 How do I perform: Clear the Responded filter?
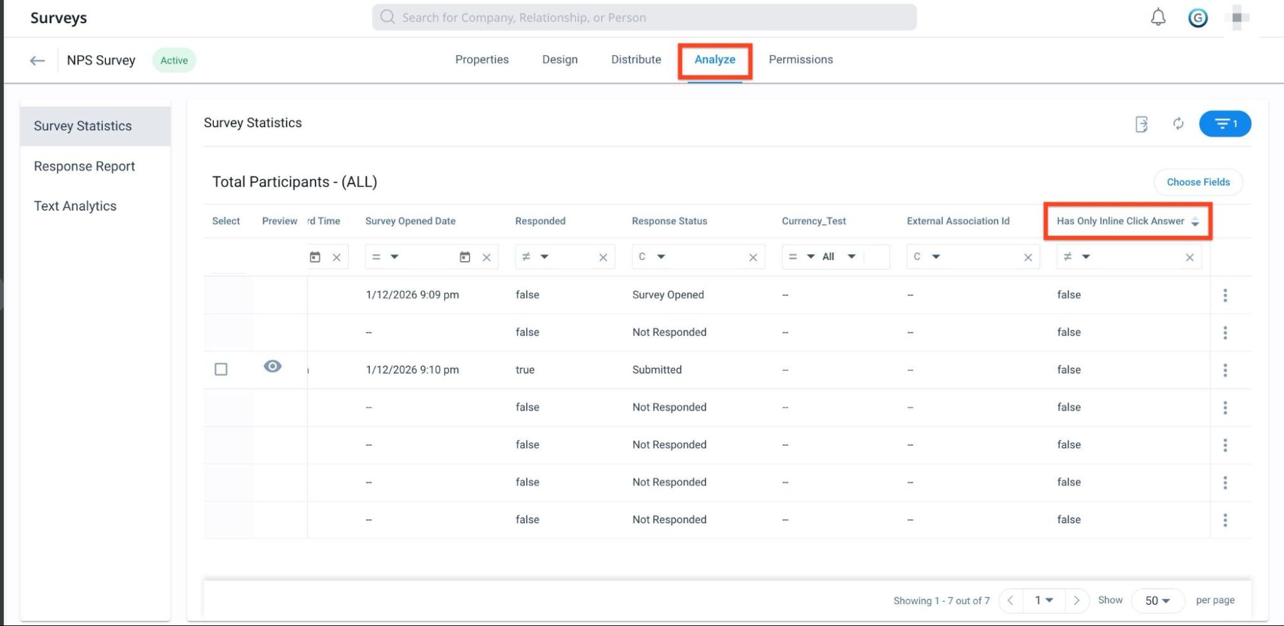[x=603, y=257]
